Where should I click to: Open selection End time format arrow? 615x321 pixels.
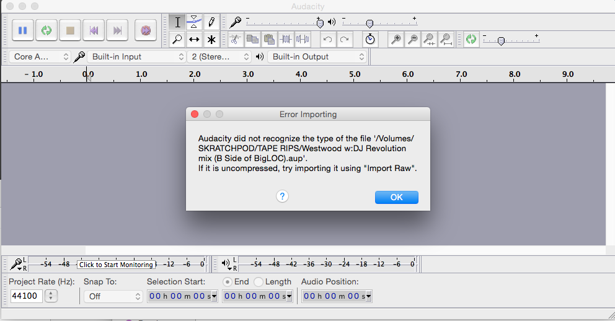coord(290,296)
